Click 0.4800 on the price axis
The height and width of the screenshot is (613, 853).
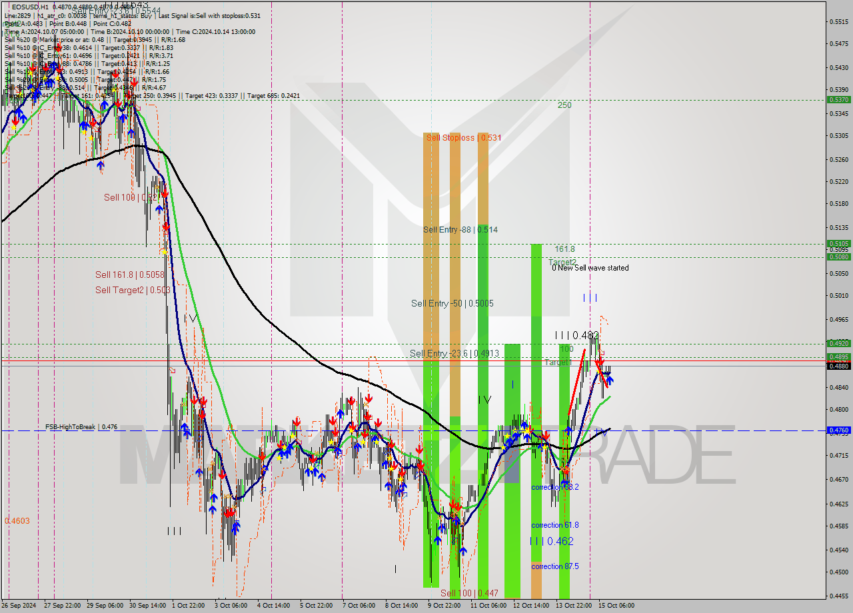838,409
